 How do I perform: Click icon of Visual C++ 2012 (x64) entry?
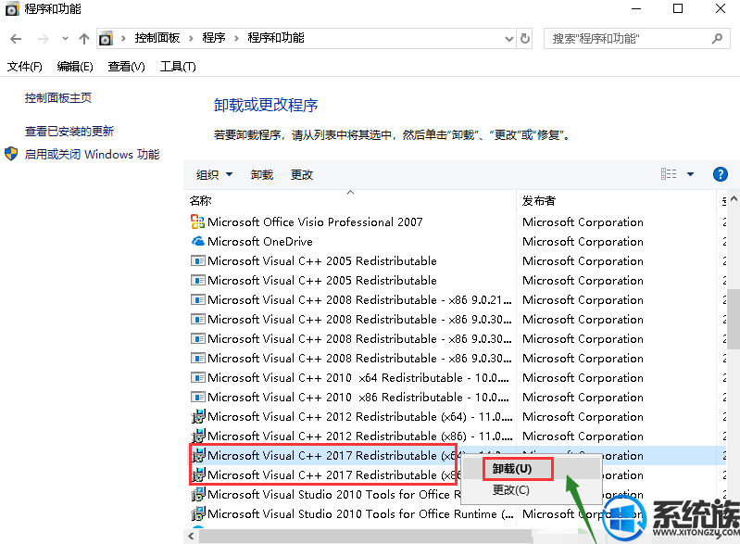tap(198, 416)
